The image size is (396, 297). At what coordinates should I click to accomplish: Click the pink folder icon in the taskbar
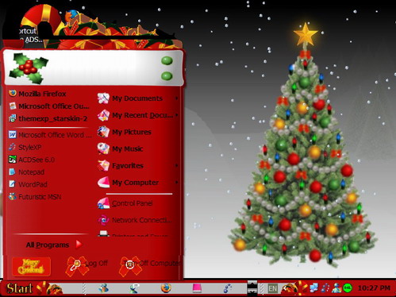click(x=197, y=288)
